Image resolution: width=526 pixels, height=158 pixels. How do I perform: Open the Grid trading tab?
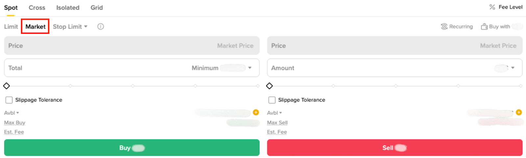[x=97, y=8]
